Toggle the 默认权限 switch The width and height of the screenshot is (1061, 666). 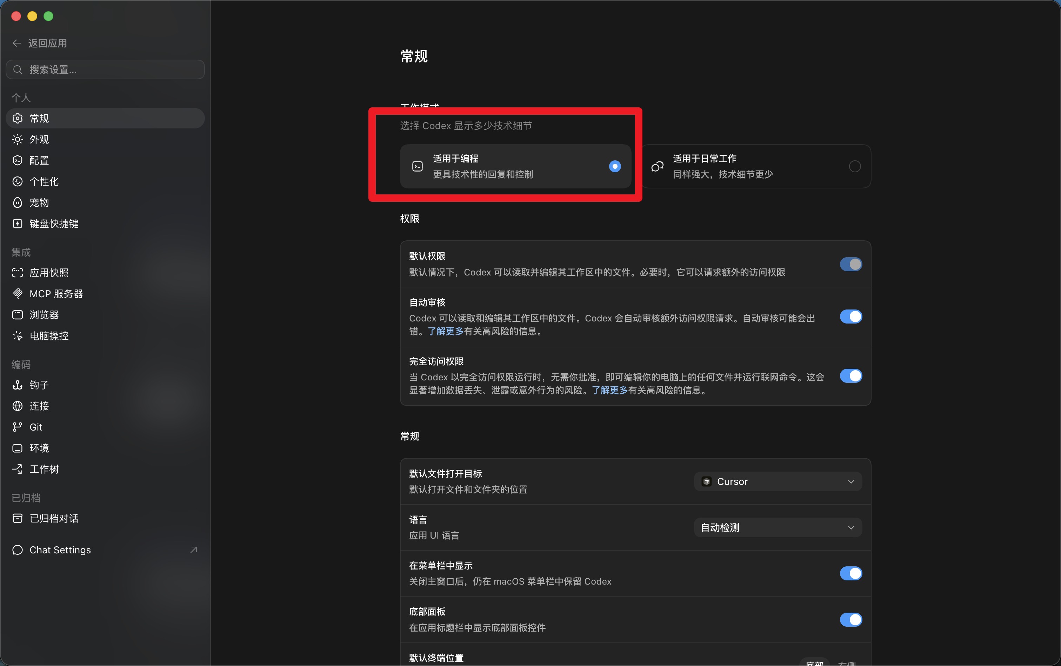click(850, 264)
